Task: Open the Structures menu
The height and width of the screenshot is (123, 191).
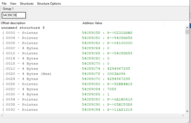Action: tap(27, 4)
